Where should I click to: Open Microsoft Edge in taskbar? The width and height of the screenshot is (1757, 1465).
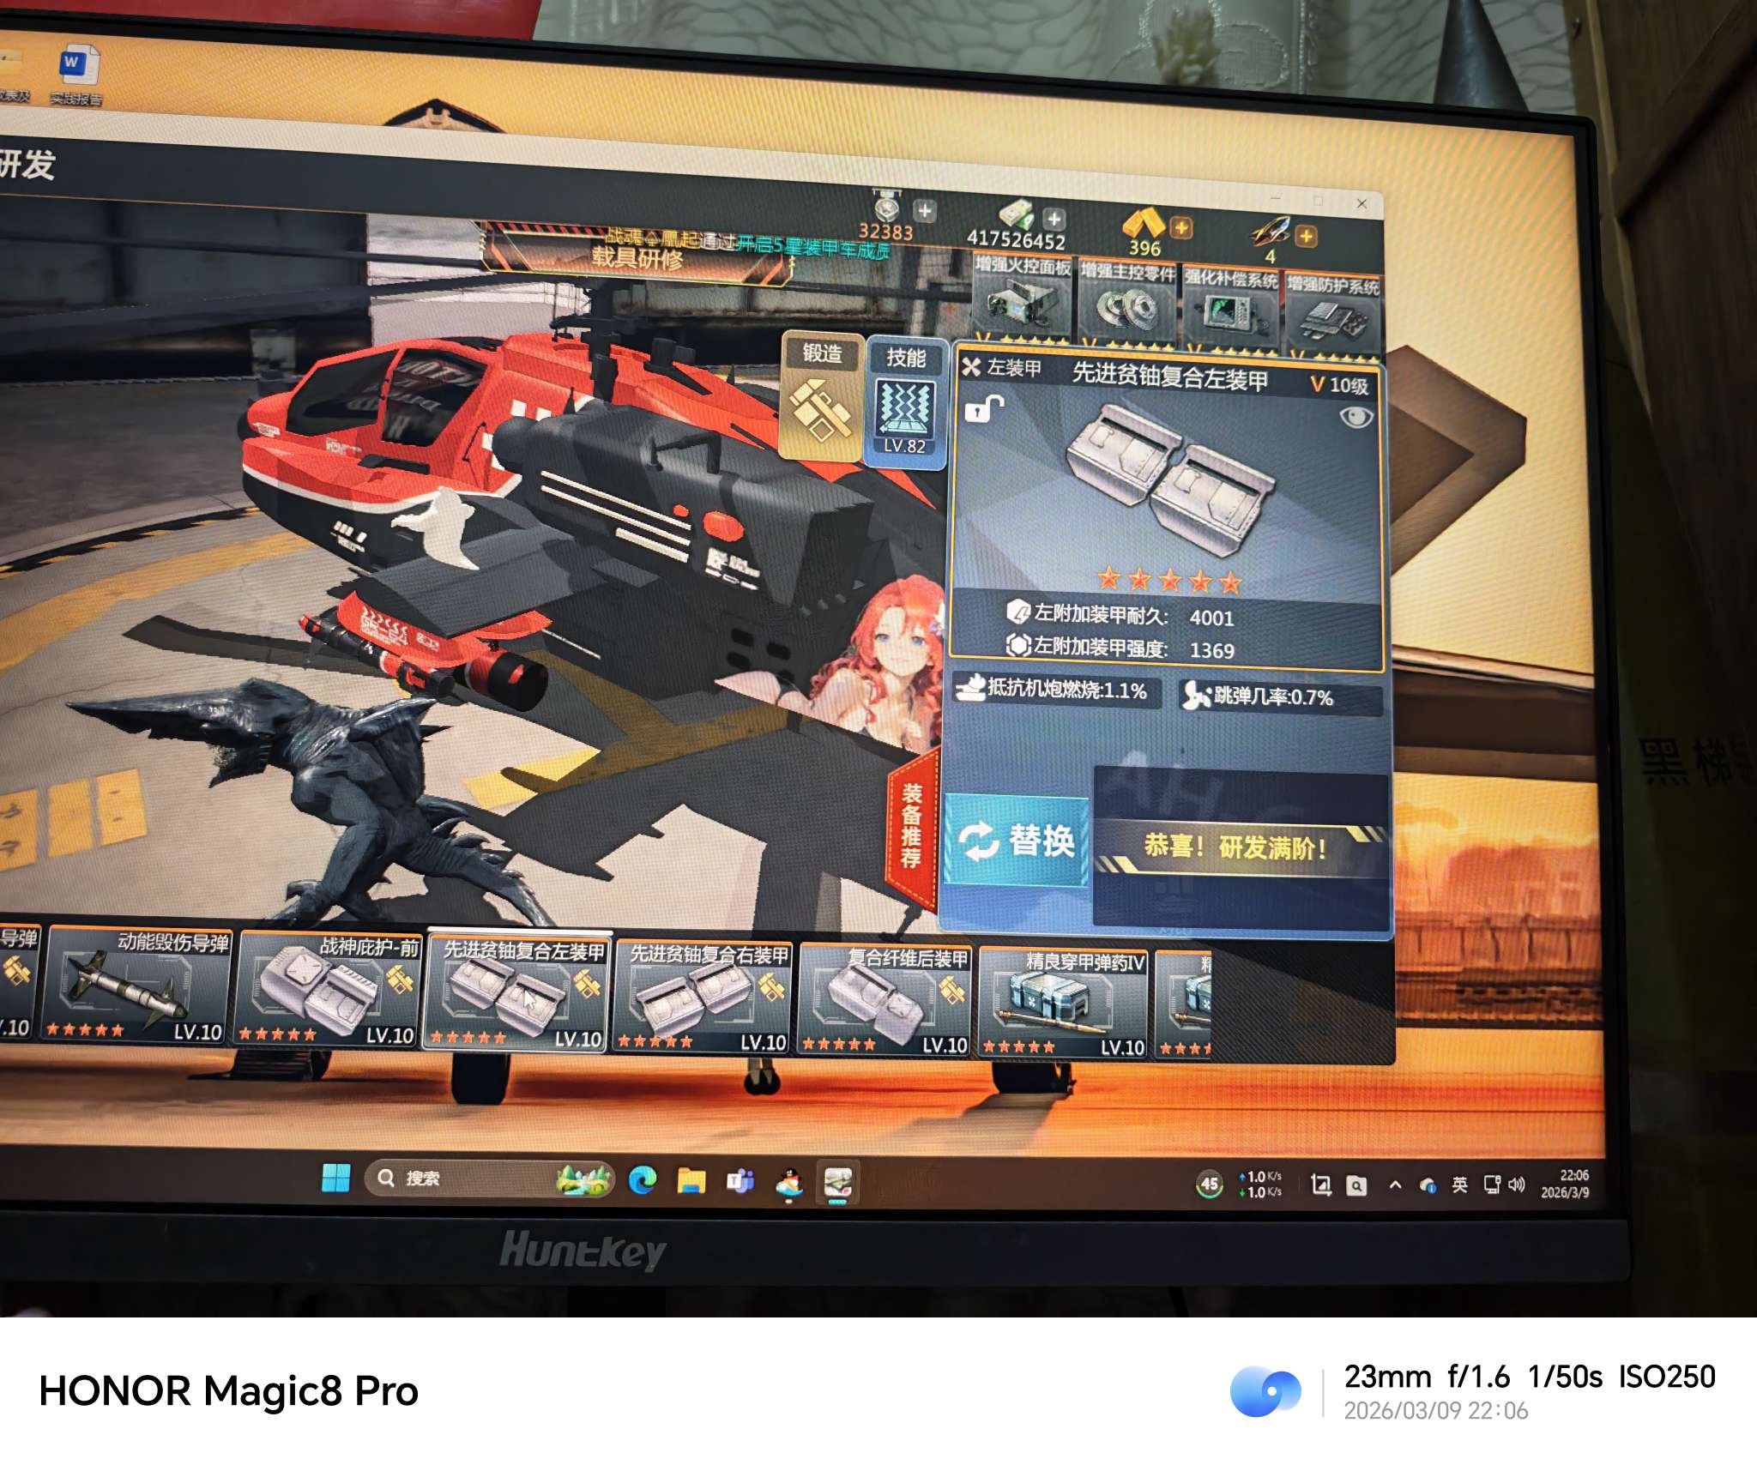coord(642,1181)
